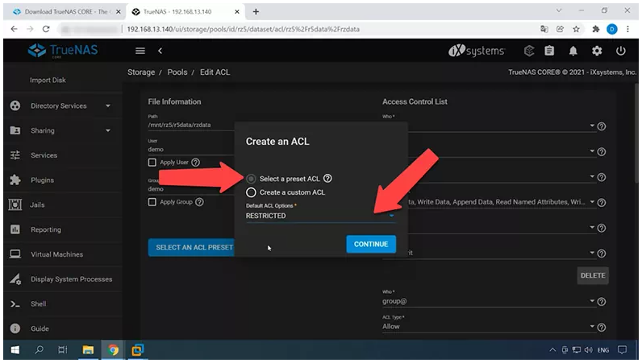Click the page vertical scrollbar

pyautogui.click(x=636, y=134)
